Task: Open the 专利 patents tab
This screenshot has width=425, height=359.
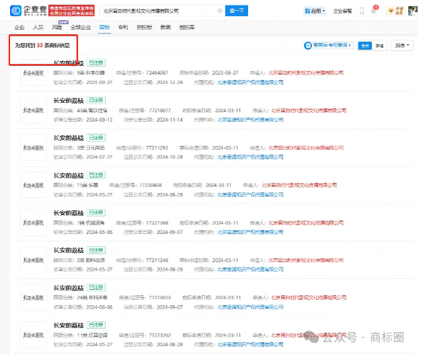Action: pos(122,27)
